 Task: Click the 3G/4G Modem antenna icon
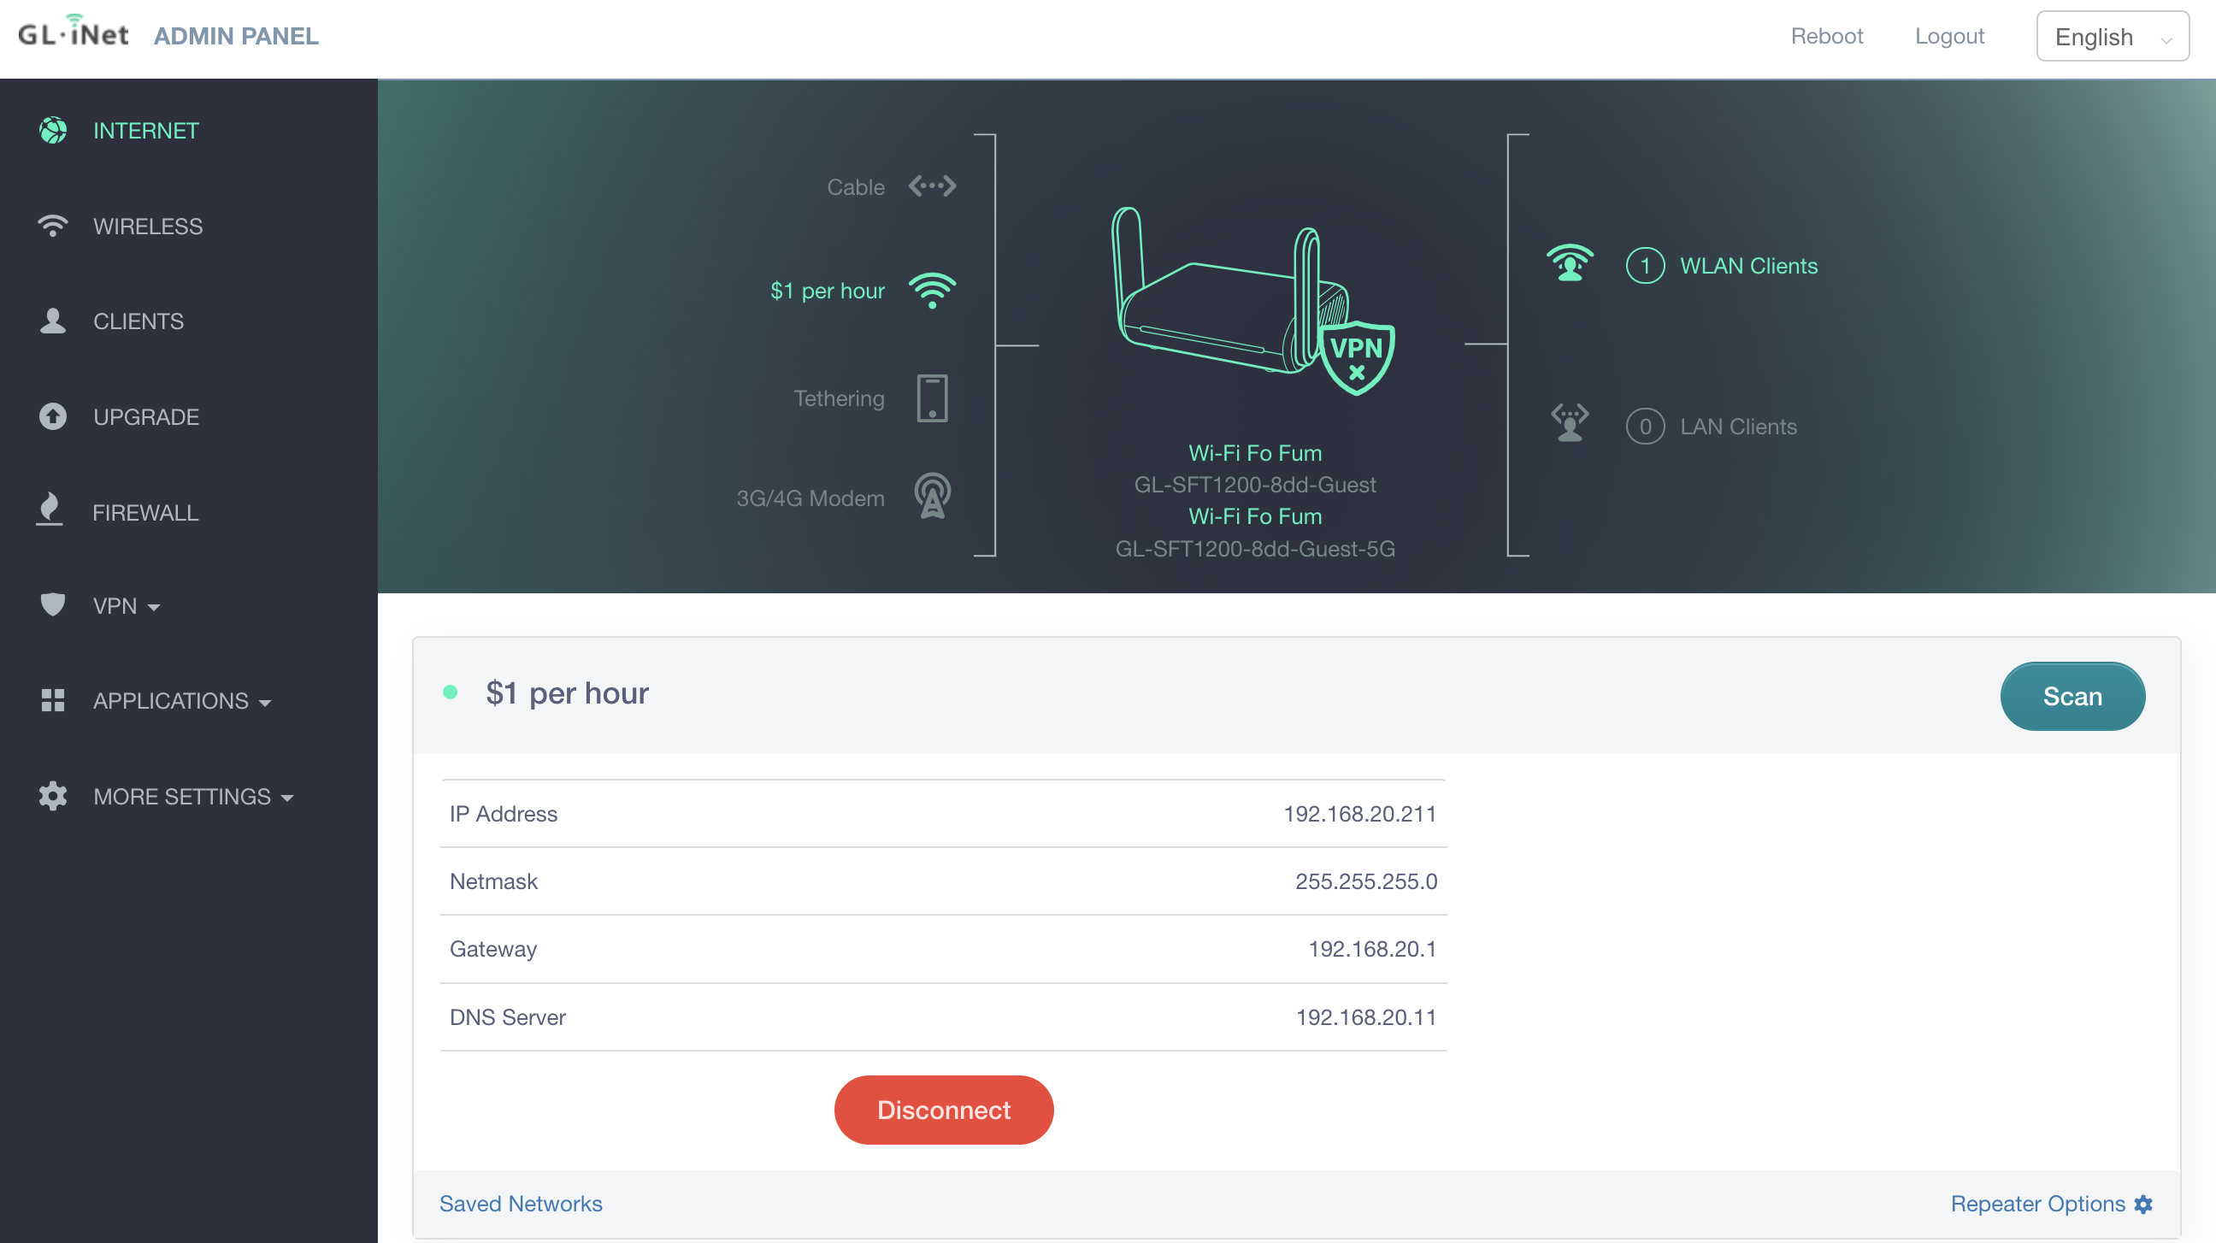[932, 497]
